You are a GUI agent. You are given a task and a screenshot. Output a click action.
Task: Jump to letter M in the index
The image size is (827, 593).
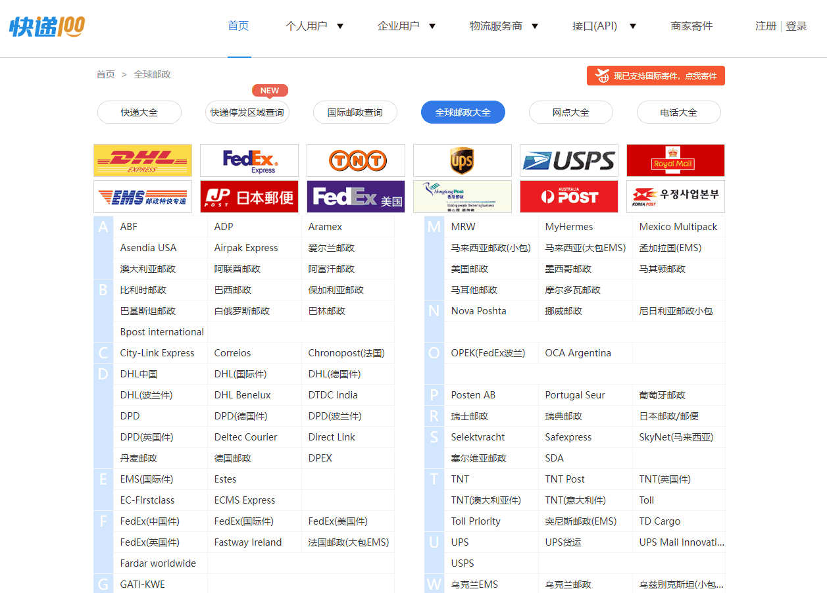tap(434, 226)
